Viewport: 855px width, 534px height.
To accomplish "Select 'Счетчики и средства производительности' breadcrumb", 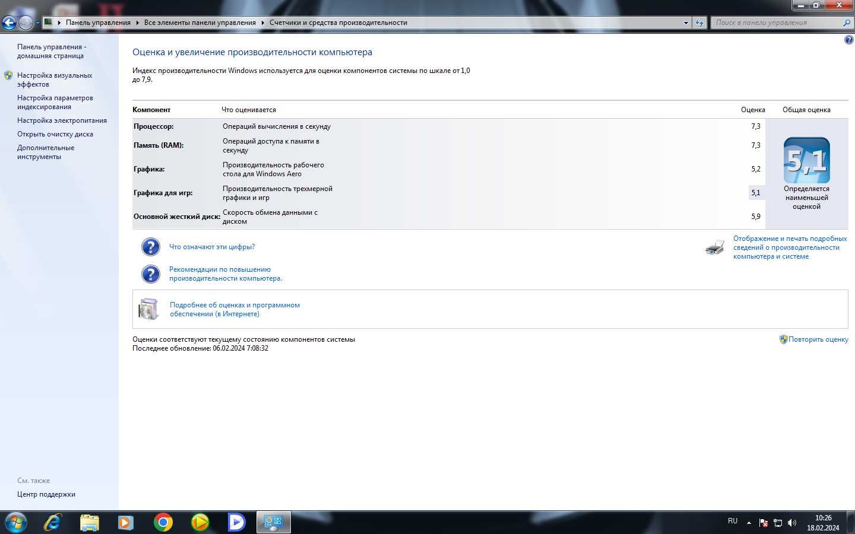I will (x=338, y=23).
